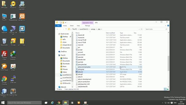Click the Local Disk (C:) breadcrumb
The image size is (186, 105).
click(x=84, y=29)
